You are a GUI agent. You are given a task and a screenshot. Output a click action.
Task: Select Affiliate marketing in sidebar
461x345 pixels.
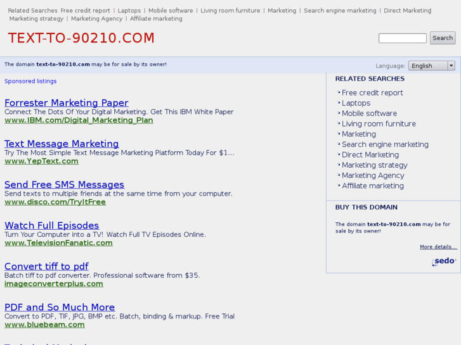(373, 186)
